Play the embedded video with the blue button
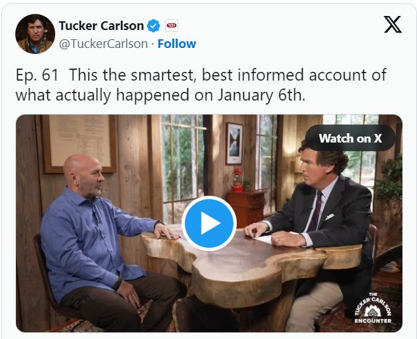This screenshot has height=339, width=417. [209, 223]
